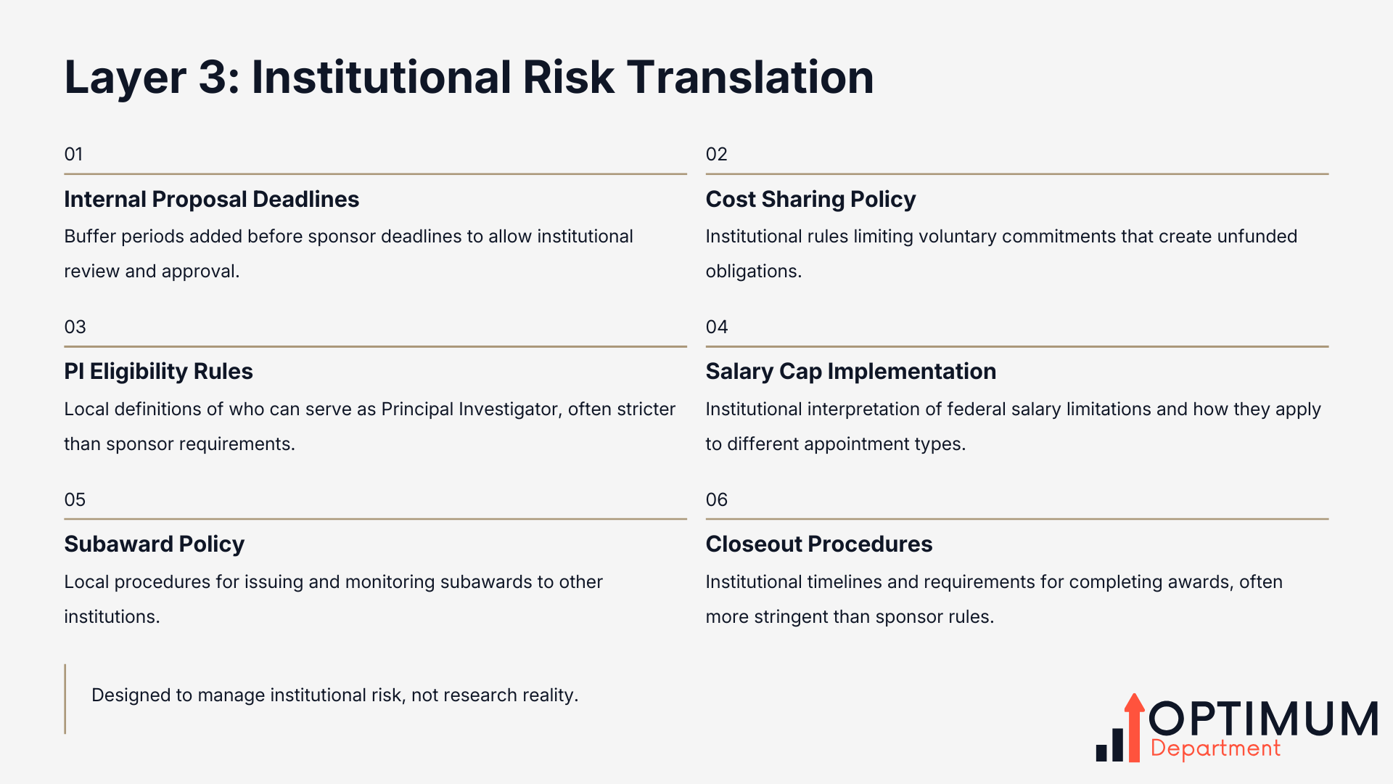Select the number 03 label
Viewport: 1393px width, 784px height.
click(75, 327)
